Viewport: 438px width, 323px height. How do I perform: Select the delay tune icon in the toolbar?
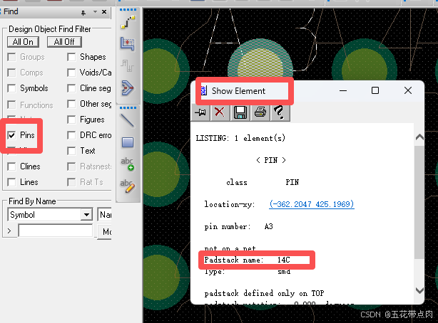point(128,65)
